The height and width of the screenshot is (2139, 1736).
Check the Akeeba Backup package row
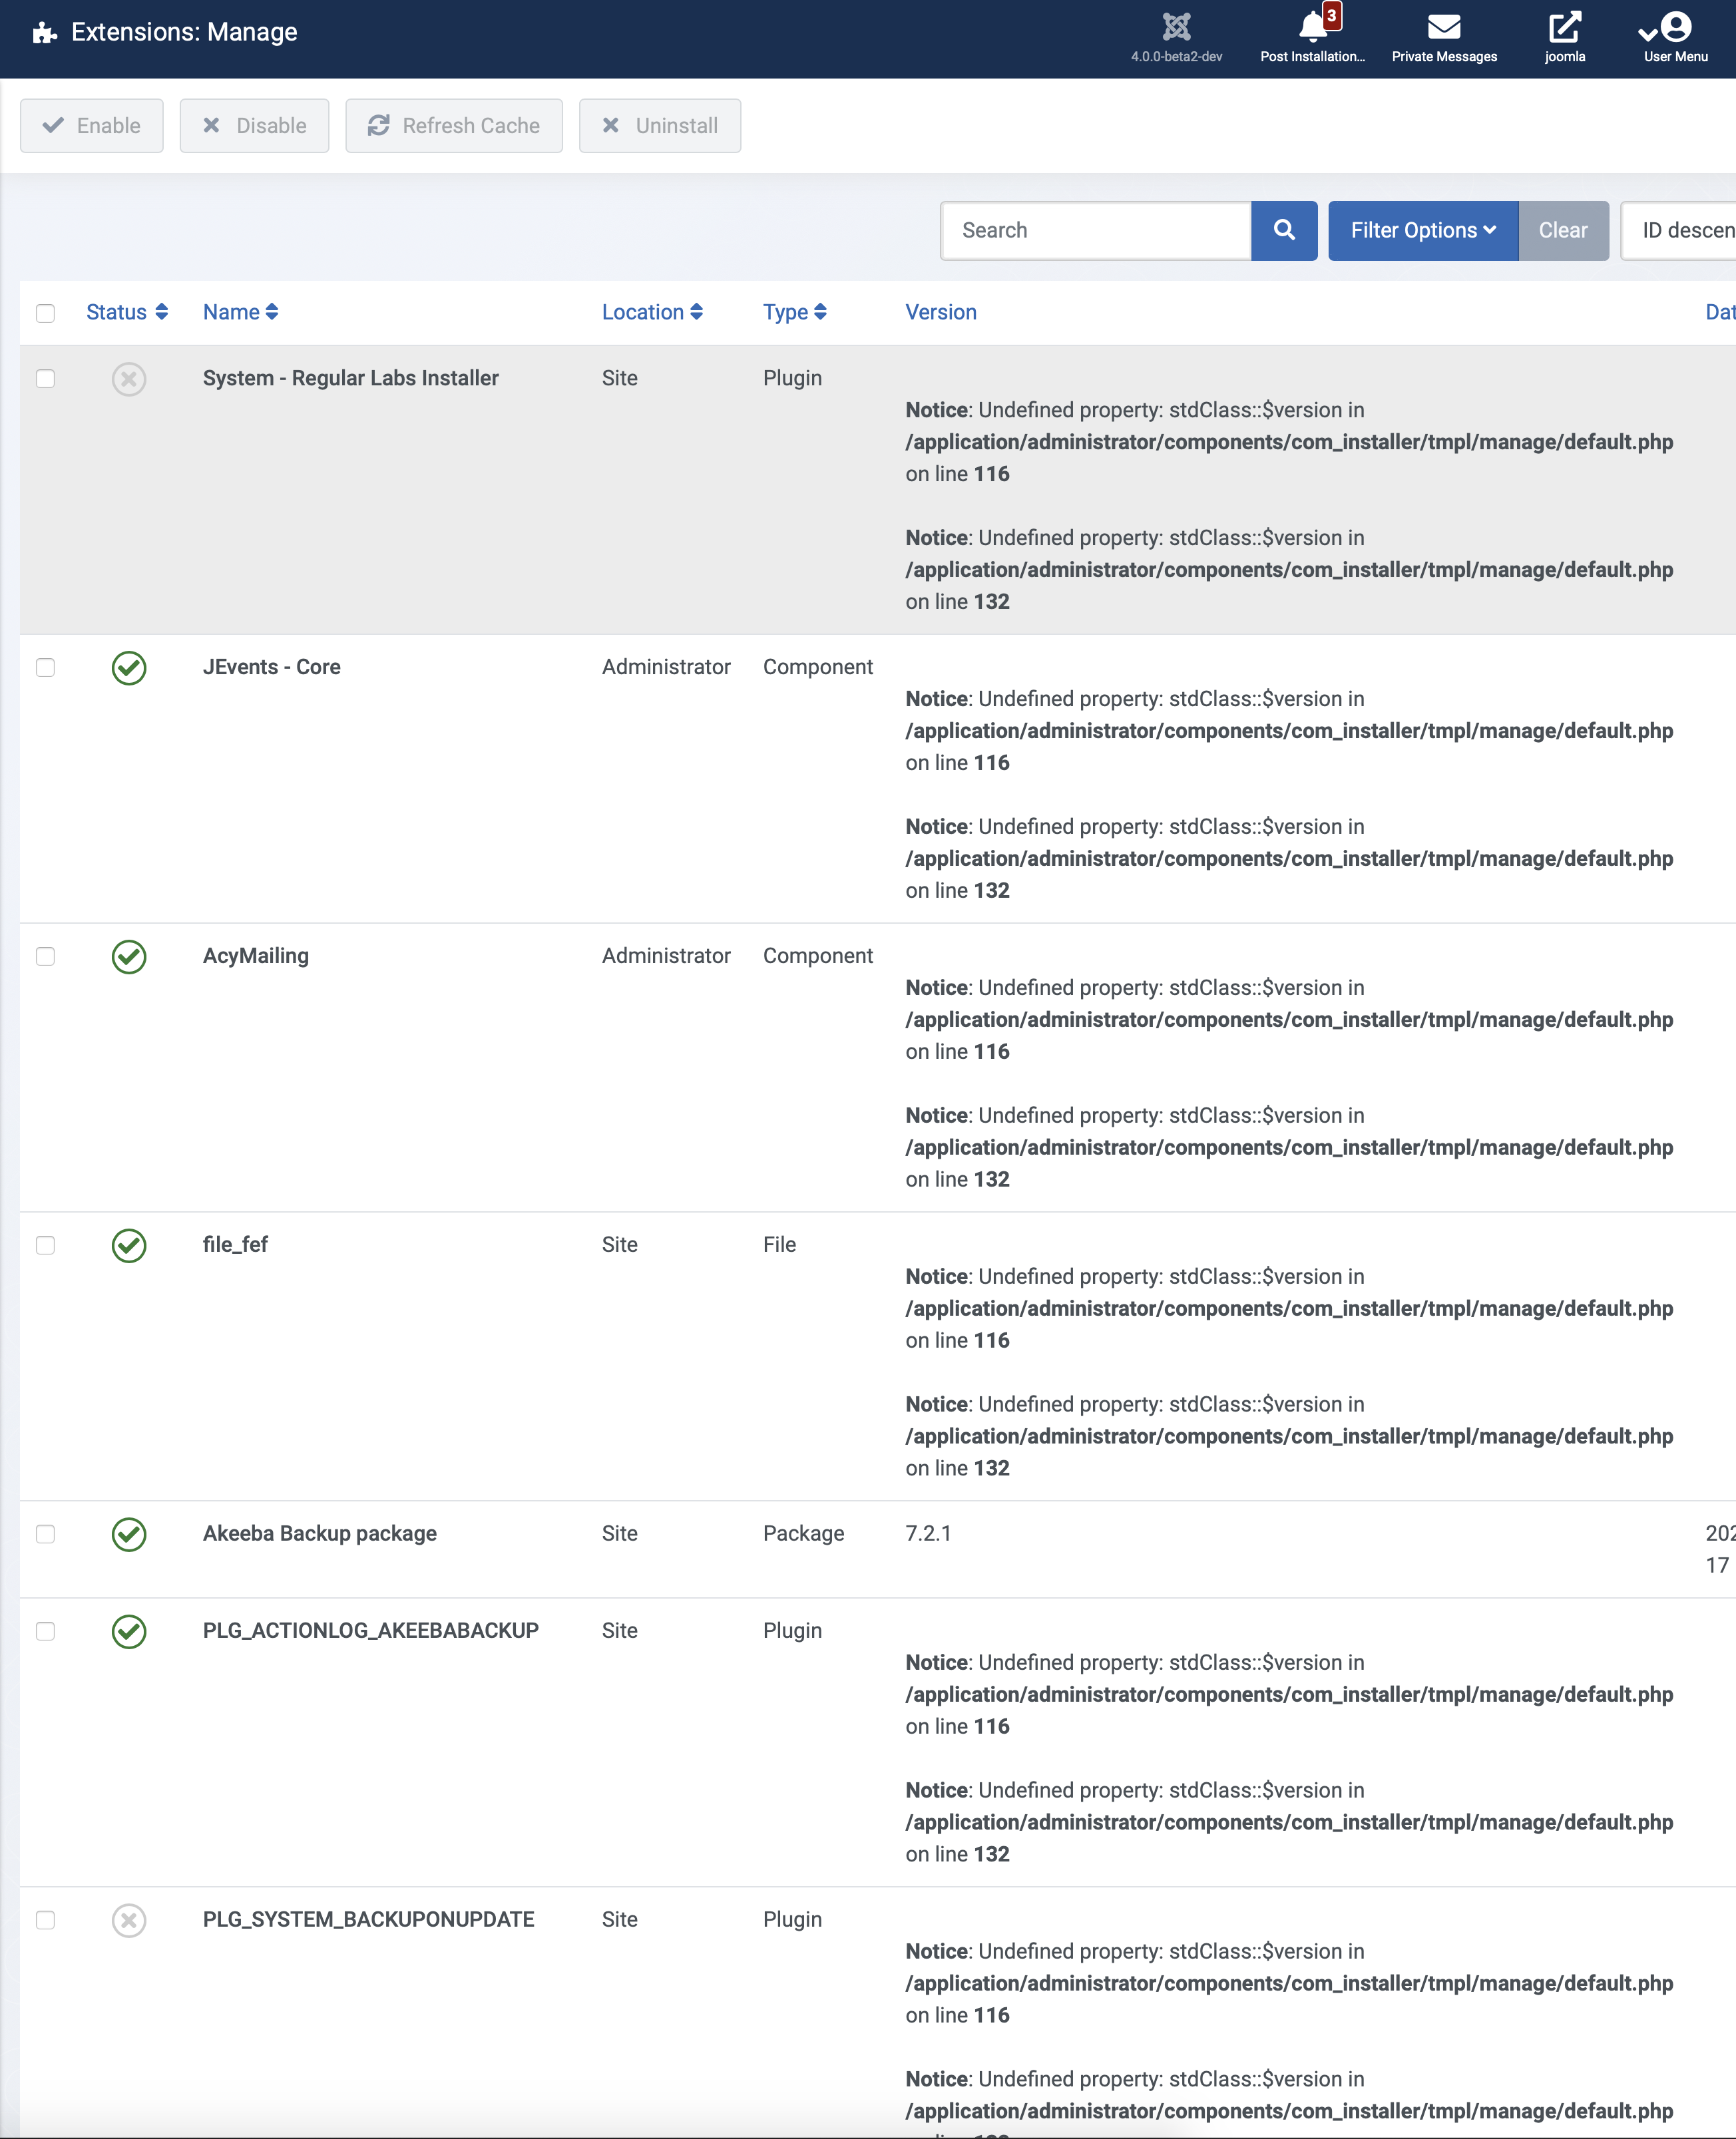(x=45, y=1534)
